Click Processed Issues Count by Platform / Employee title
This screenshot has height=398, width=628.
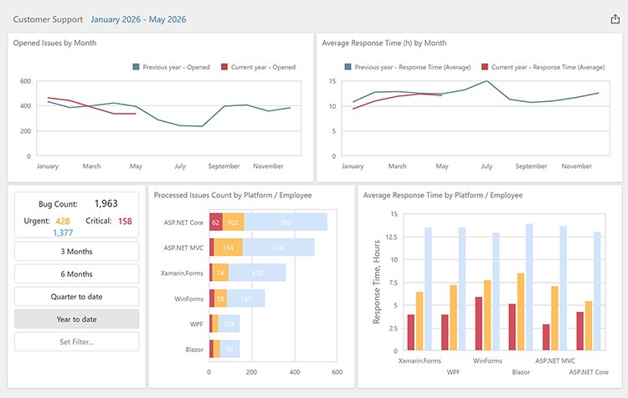tap(233, 195)
